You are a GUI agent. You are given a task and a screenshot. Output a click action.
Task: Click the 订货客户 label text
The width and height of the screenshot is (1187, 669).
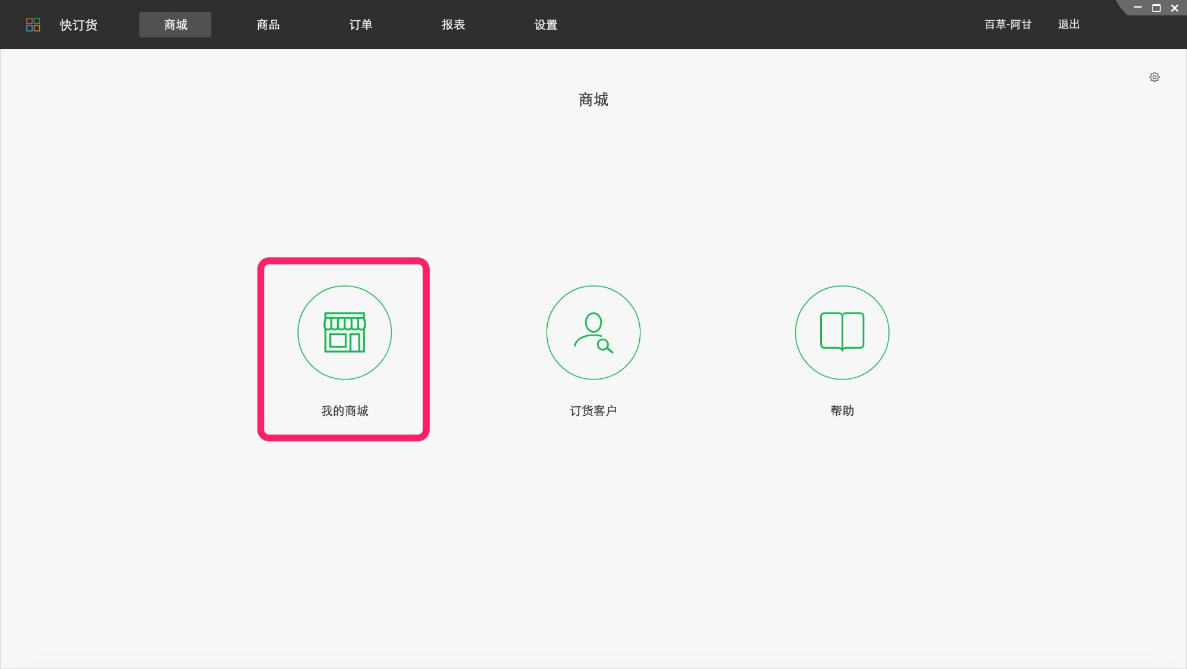coord(593,410)
